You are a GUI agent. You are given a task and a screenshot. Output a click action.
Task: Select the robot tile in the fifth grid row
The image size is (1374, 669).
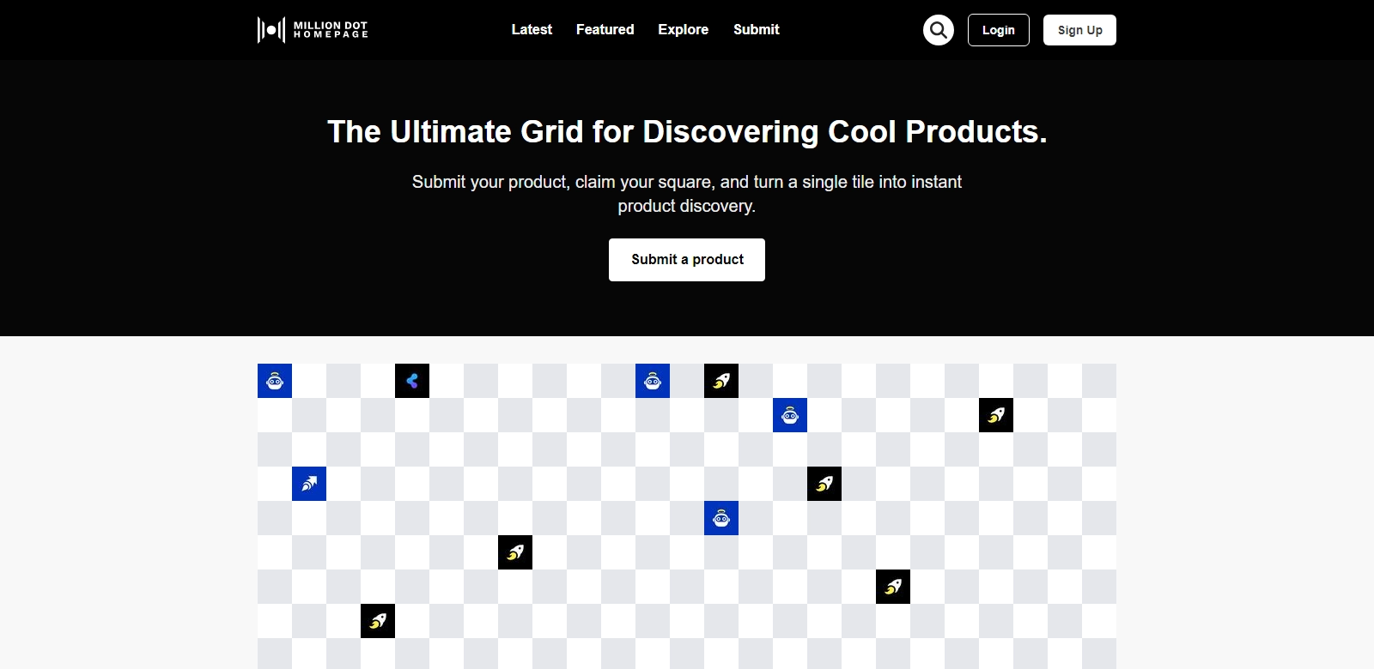click(721, 518)
